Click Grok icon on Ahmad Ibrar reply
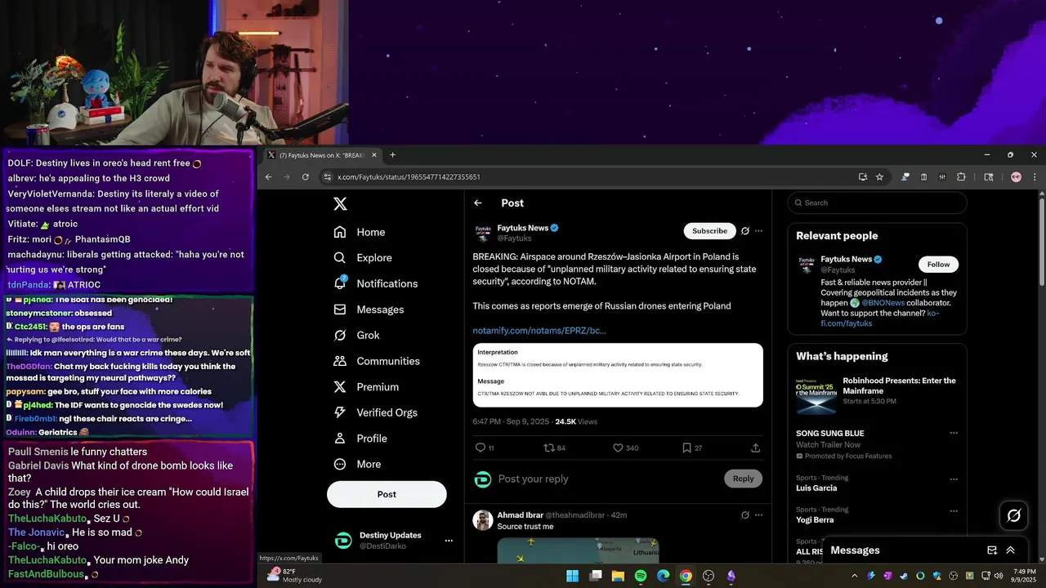Viewport: 1046px width, 588px height. click(745, 515)
